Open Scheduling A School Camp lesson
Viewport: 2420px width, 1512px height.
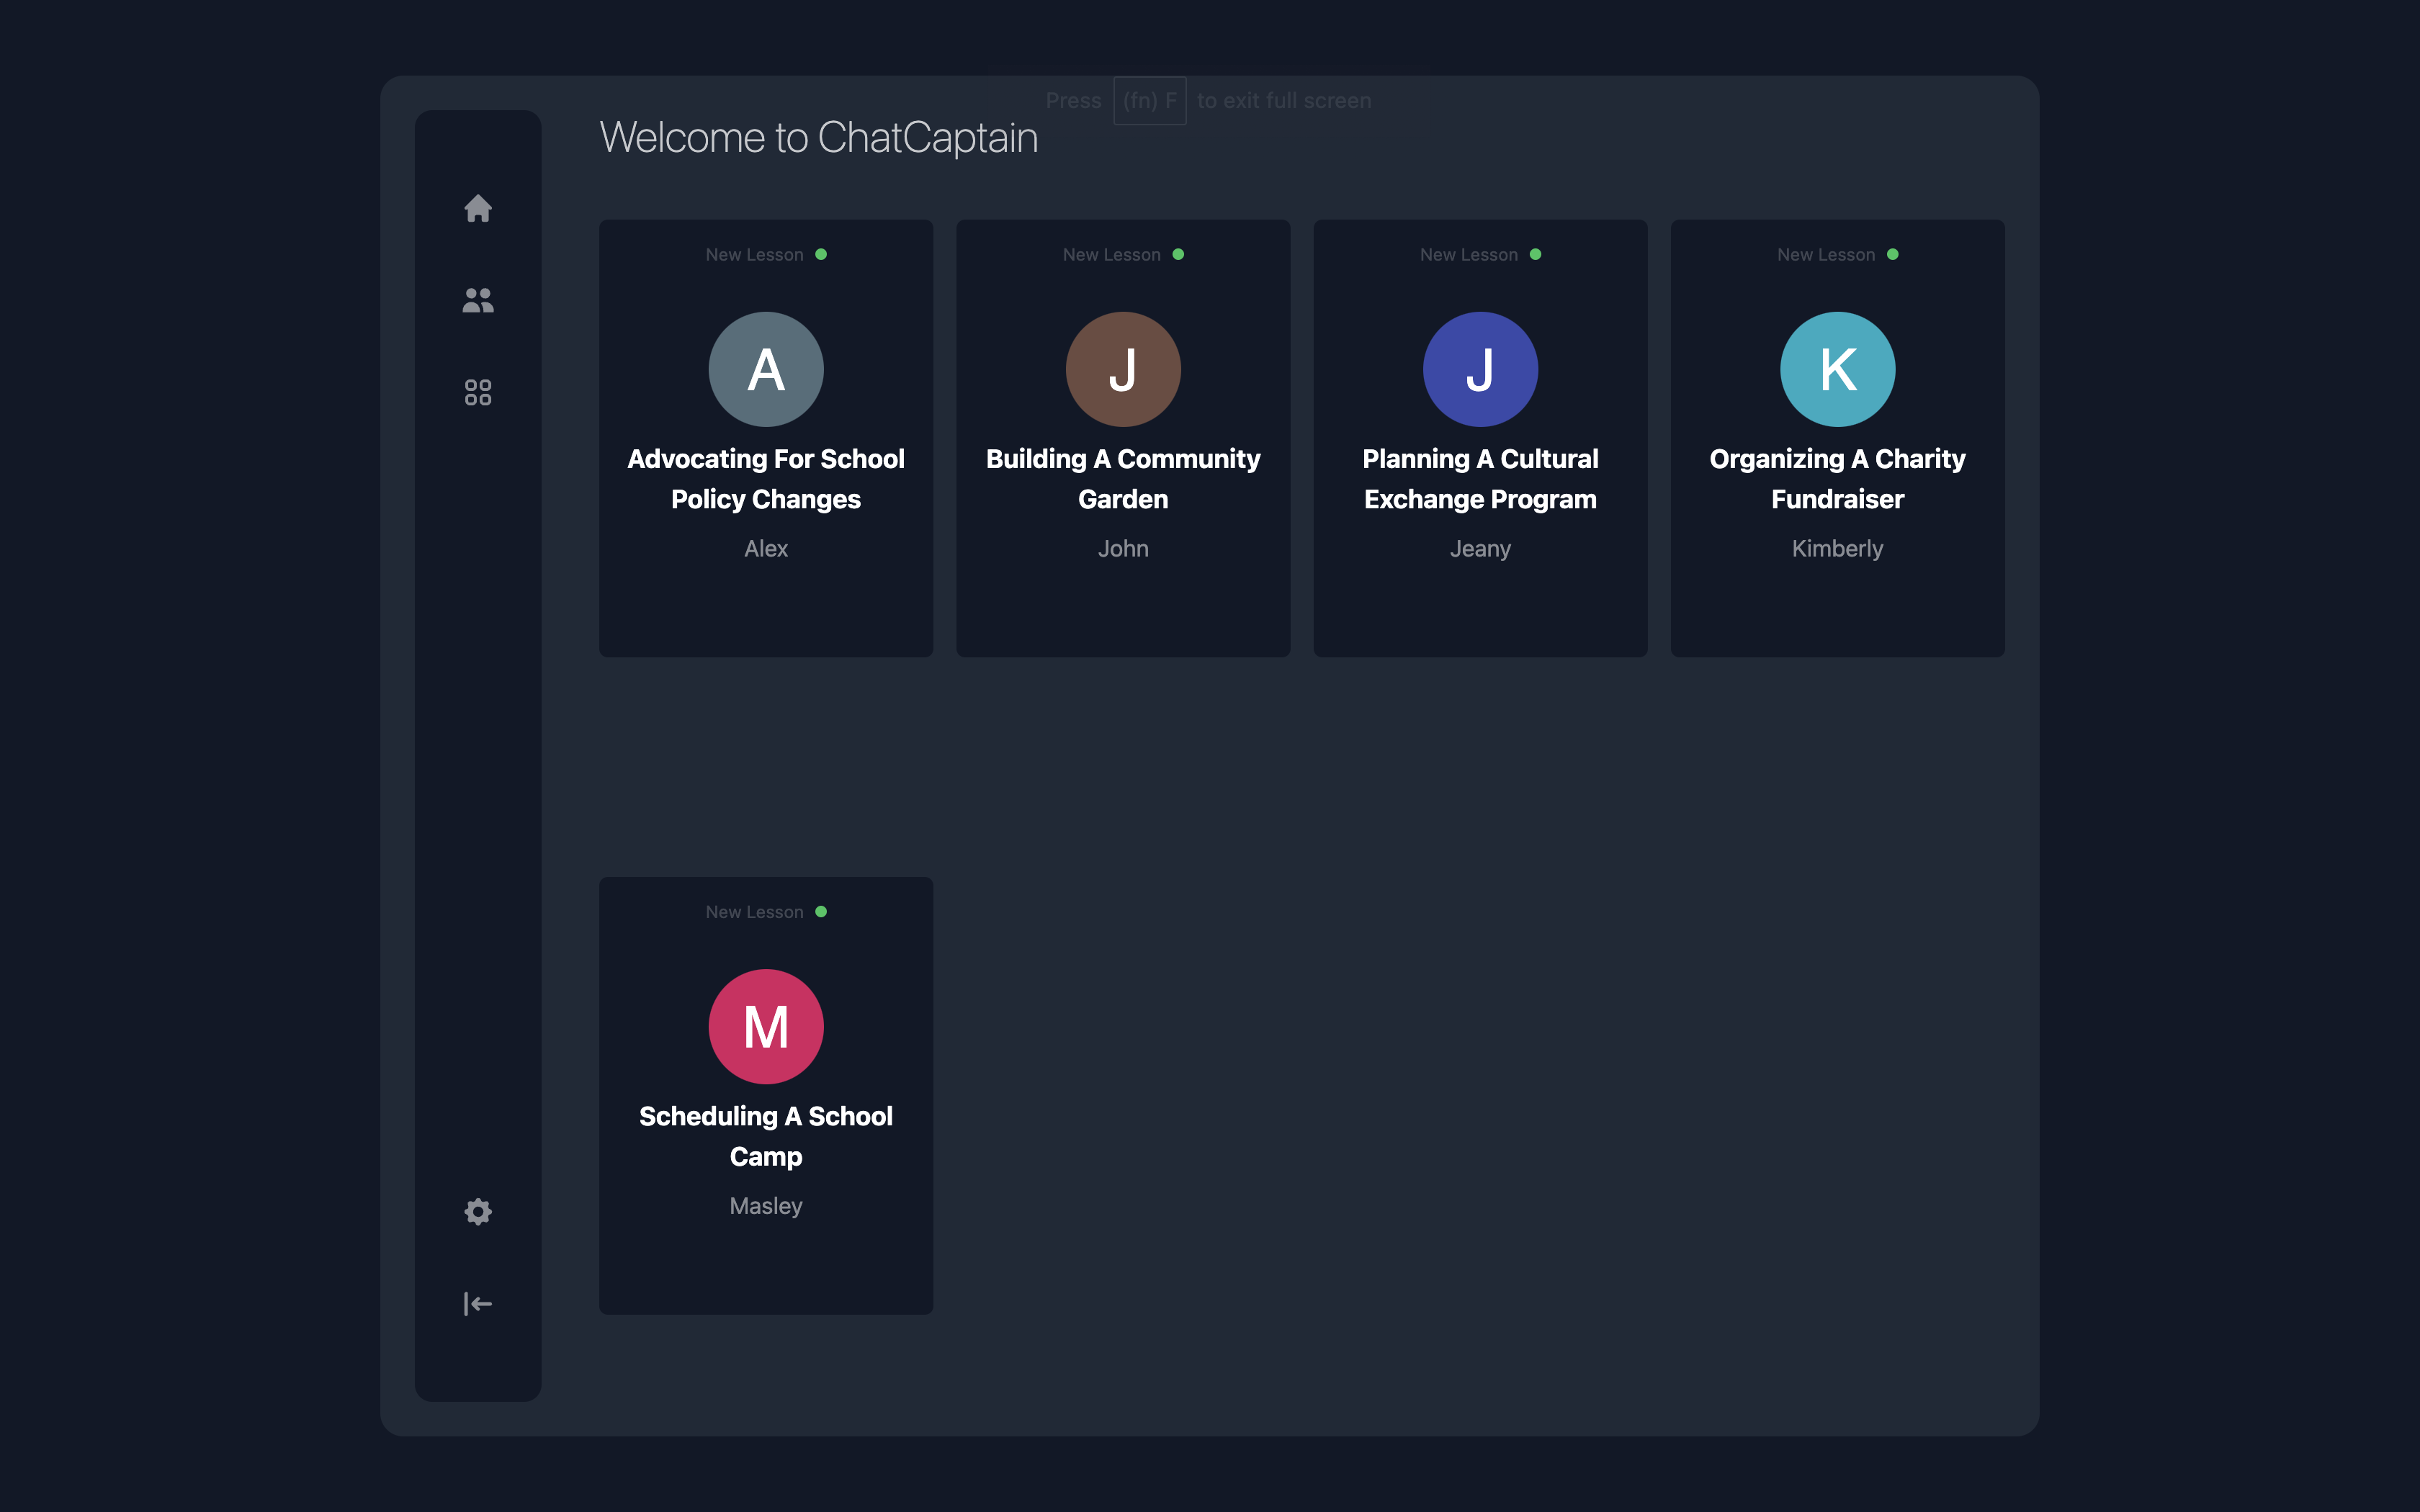[x=766, y=1136]
